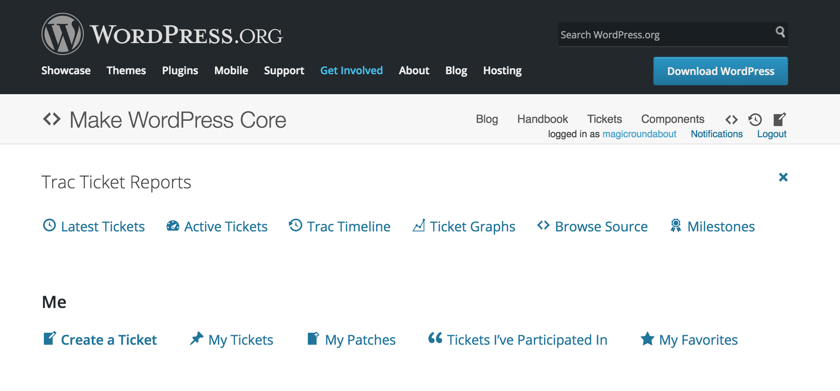The height and width of the screenshot is (391, 840).
Task: Open the My Tickets link
Action: (241, 340)
